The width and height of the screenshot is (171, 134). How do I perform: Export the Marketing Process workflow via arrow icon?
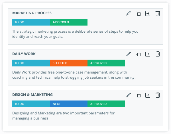pos(148,13)
